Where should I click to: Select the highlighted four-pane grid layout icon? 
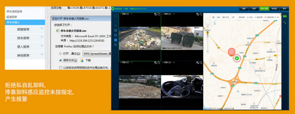point(116,40)
